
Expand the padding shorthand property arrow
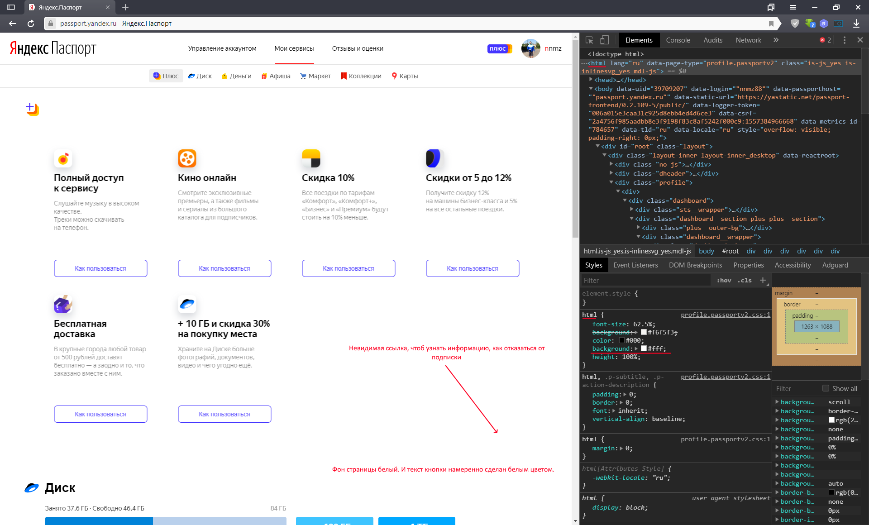tap(625, 394)
